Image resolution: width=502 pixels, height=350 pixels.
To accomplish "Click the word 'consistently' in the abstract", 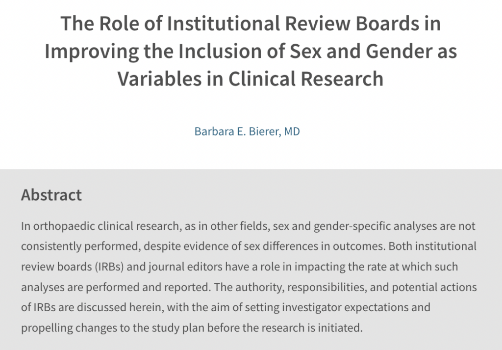I will pyautogui.click(x=48, y=246).
